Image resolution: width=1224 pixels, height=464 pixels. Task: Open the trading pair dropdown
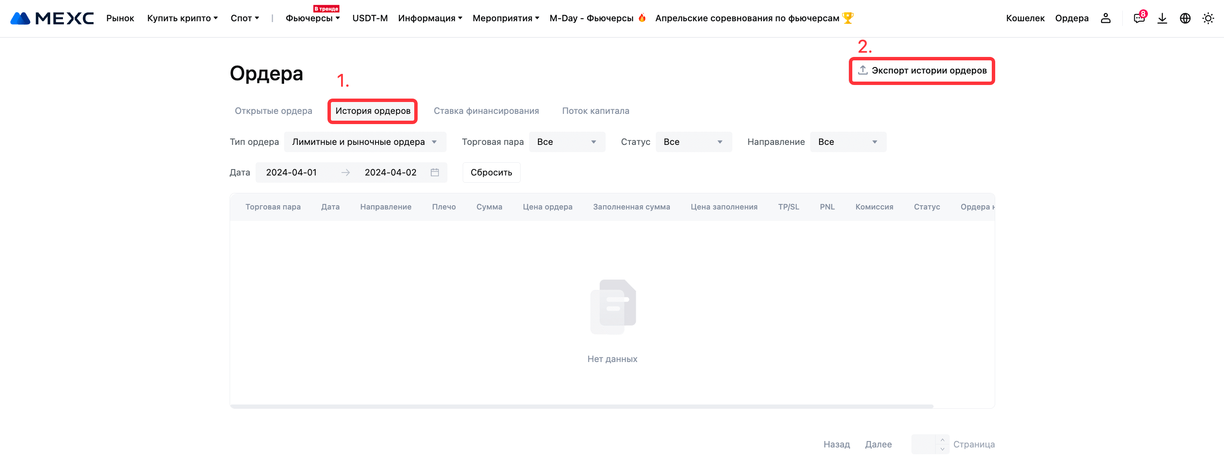[566, 142]
